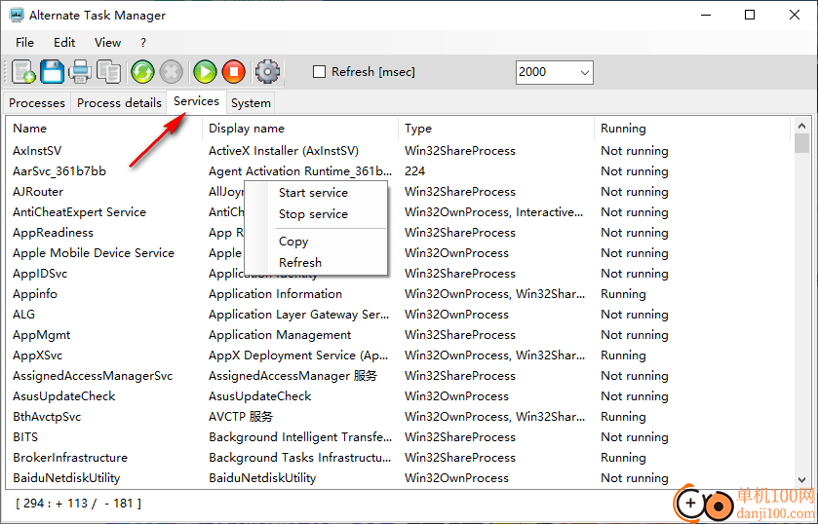Click the copy documents toolbar icon
The width and height of the screenshot is (818, 524).
click(x=108, y=72)
